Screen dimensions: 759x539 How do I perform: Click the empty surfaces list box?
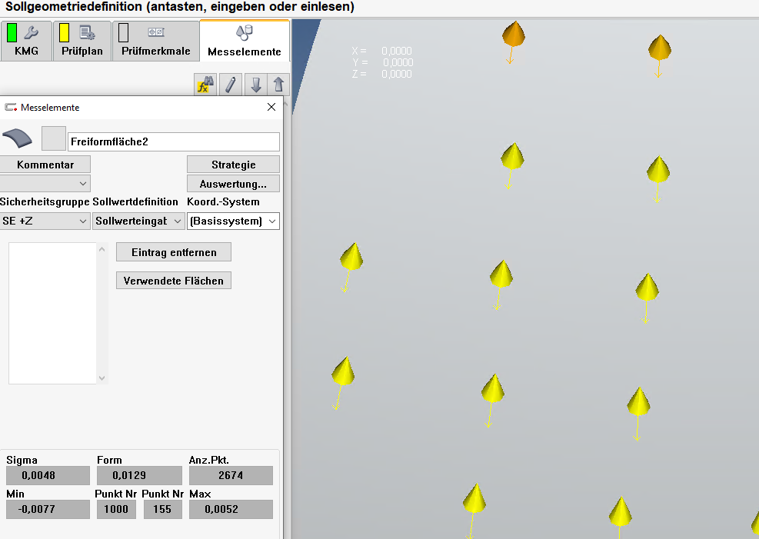pos(52,313)
